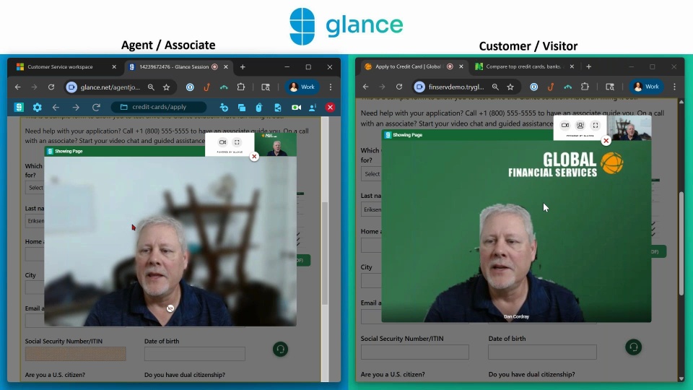Screen dimensions: 693x390
Task: Expand agent video widget to fullscreen
Action: [x=237, y=142]
